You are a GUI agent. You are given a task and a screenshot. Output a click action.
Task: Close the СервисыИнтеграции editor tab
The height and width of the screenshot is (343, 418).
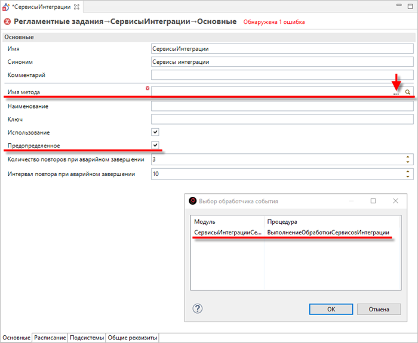76,6
